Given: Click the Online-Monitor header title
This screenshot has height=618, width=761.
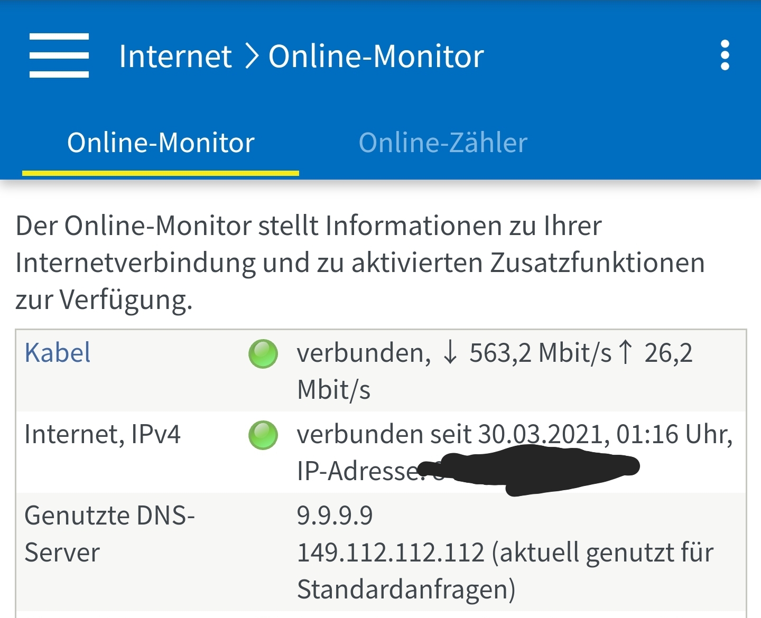Looking at the screenshot, I should (376, 56).
